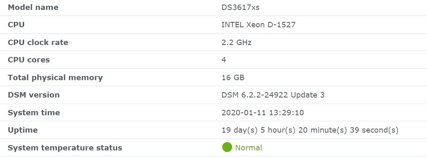Select the CPU row label

pos(16,25)
